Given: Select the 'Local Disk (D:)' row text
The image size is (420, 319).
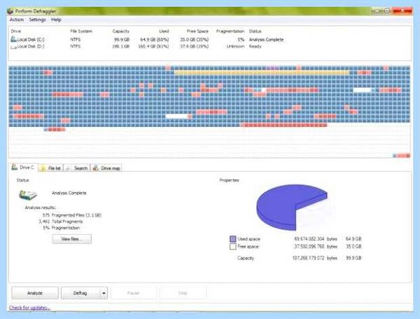Looking at the screenshot, I should click(31, 46).
